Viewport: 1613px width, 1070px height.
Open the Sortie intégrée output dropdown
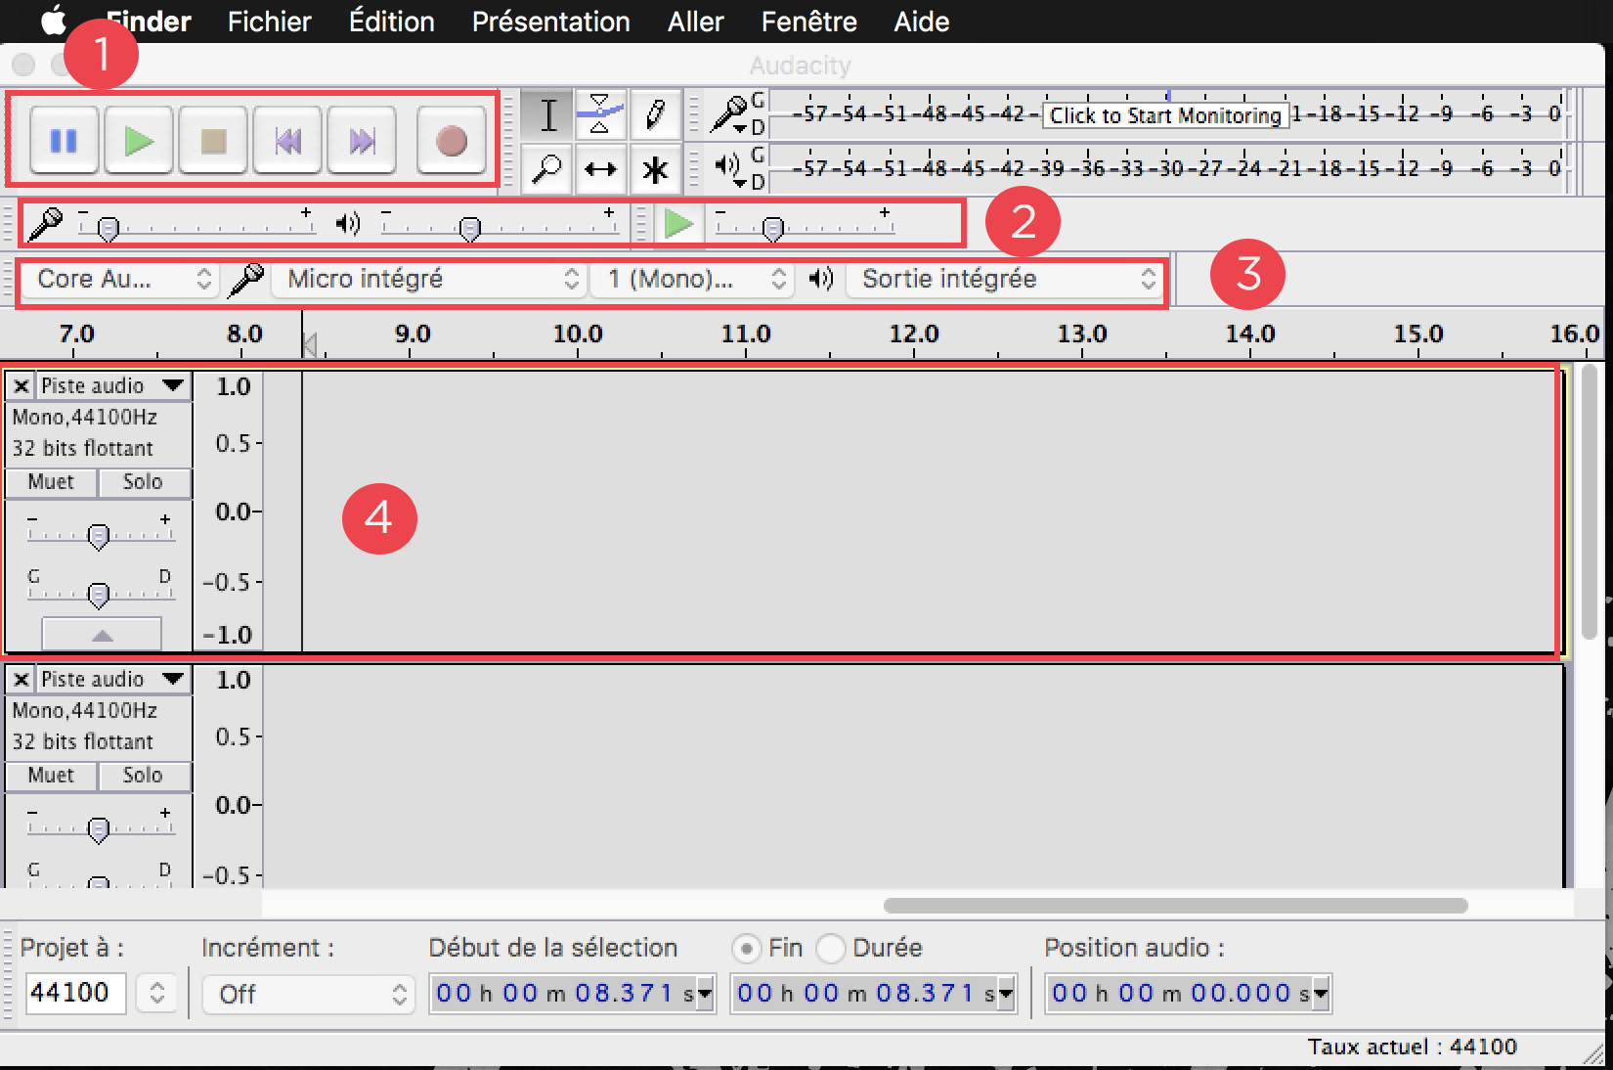(x=1004, y=280)
